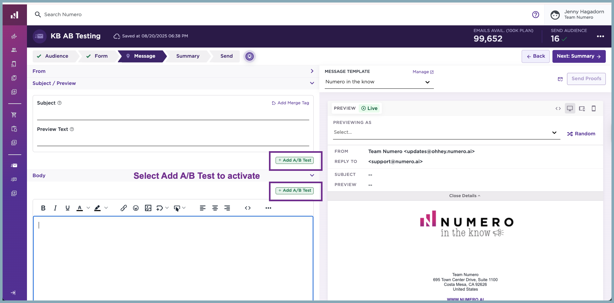Image resolution: width=614 pixels, height=303 pixels.
Task: Open editor HTML source code view
Action: point(248,208)
